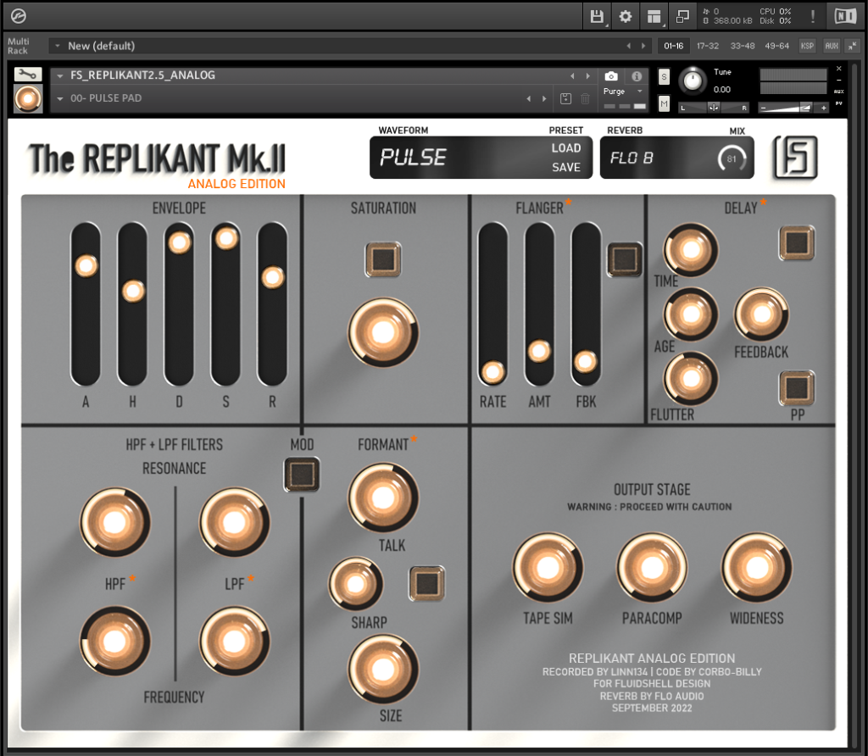This screenshot has height=756, width=868.
Task: Click the rack layout view icon
Action: (x=654, y=17)
